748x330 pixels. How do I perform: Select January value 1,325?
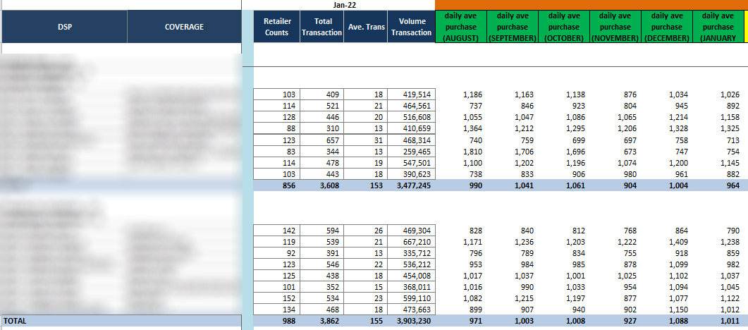pyautogui.click(x=730, y=128)
